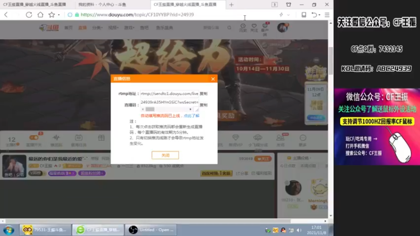420x236 pixels.
Task: Open the browser home page icon
Action: (x=40, y=15)
